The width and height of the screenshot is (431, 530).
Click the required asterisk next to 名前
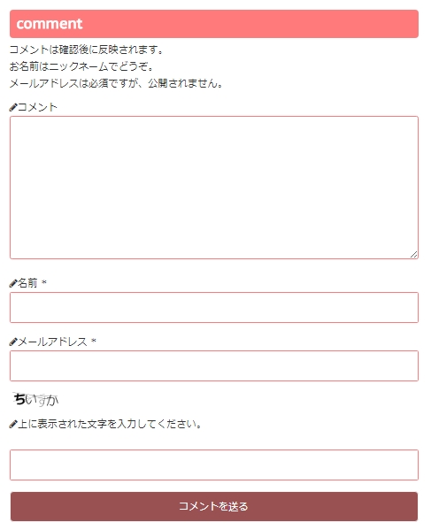click(x=44, y=282)
